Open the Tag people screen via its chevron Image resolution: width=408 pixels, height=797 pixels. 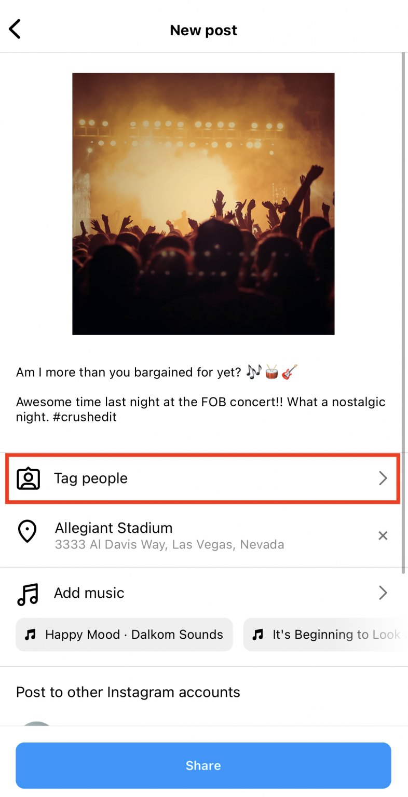(383, 478)
